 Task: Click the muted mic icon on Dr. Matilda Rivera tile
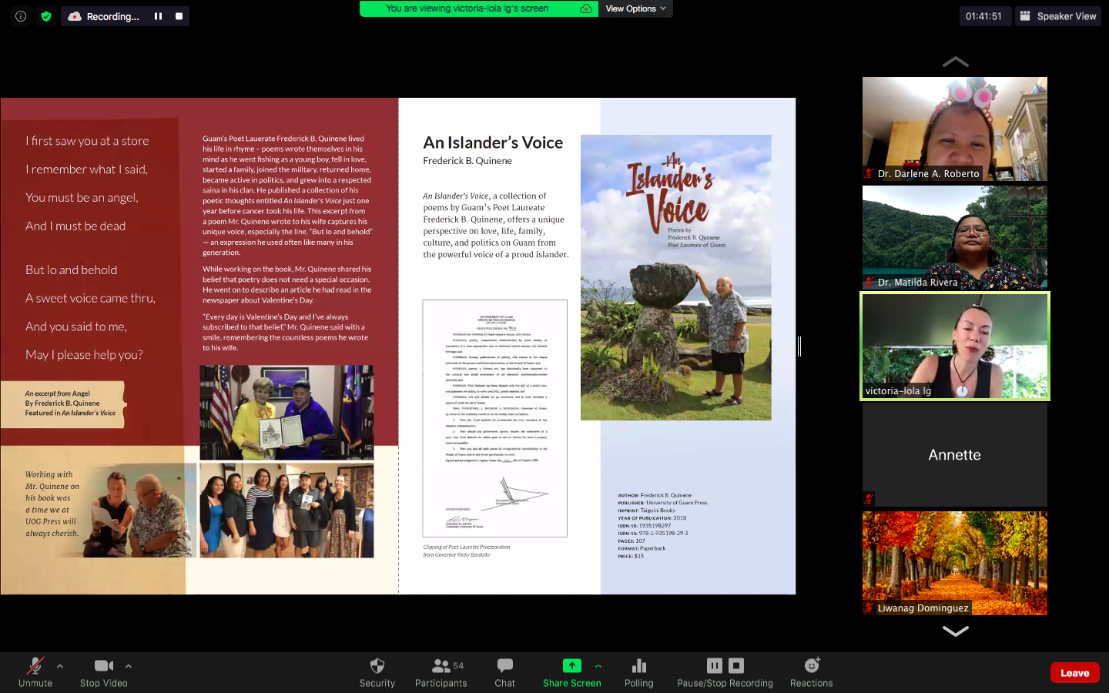pyautogui.click(x=869, y=282)
